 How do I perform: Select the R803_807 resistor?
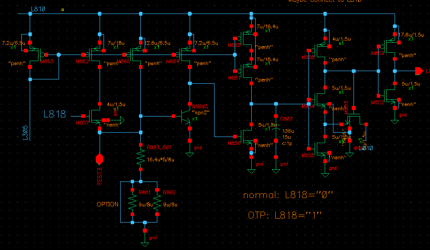pyautogui.click(x=141, y=157)
